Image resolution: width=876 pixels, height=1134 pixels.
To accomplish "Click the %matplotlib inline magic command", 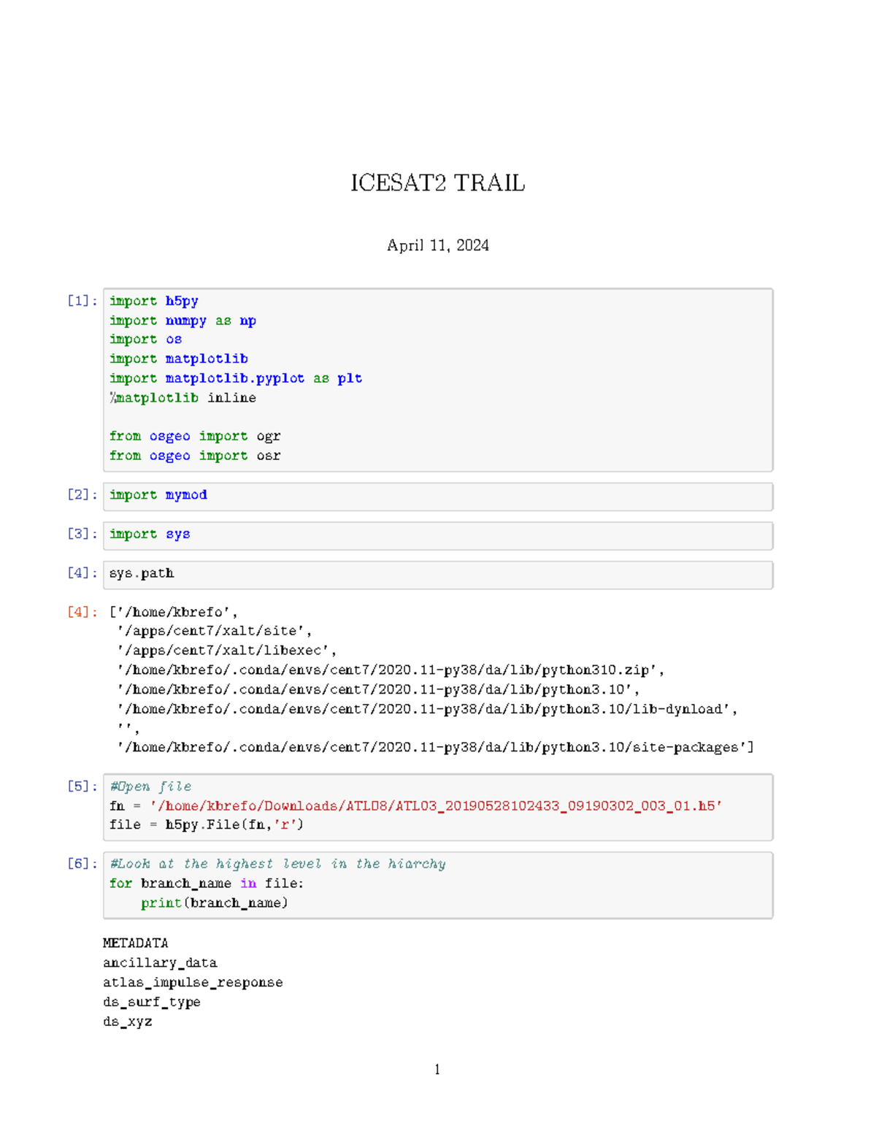I will click(x=182, y=398).
